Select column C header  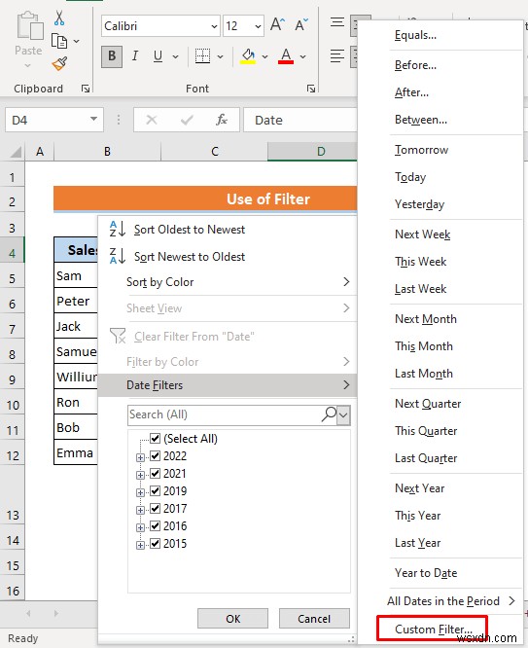tap(215, 152)
